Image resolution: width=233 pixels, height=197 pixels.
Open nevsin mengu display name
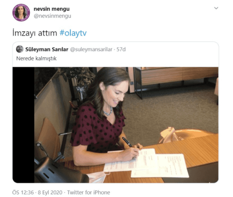51,9
